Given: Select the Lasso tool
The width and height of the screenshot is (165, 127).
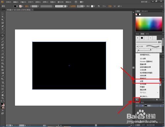Looking at the screenshot, I should [3, 23].
